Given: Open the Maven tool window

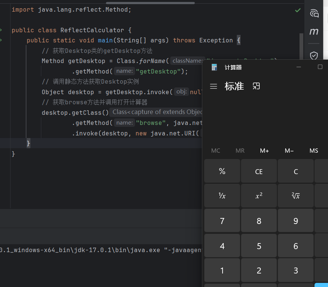Looking at the screenshot, I should pos(314,32).
